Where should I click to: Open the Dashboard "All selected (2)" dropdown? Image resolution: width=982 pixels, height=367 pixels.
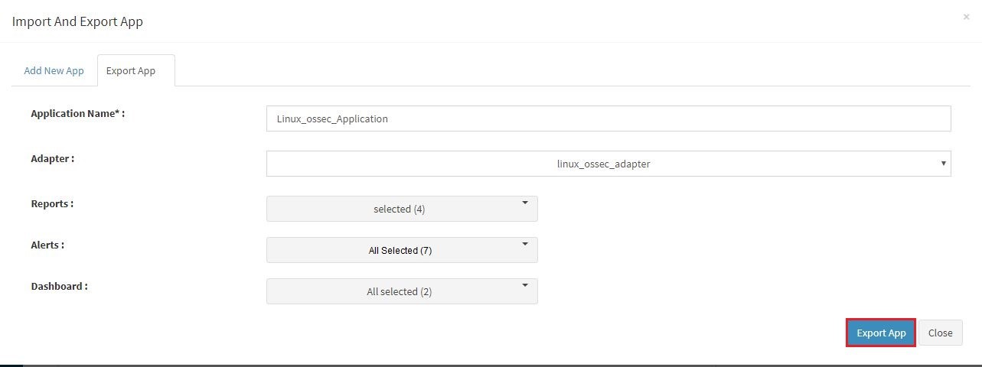(402, 291)
